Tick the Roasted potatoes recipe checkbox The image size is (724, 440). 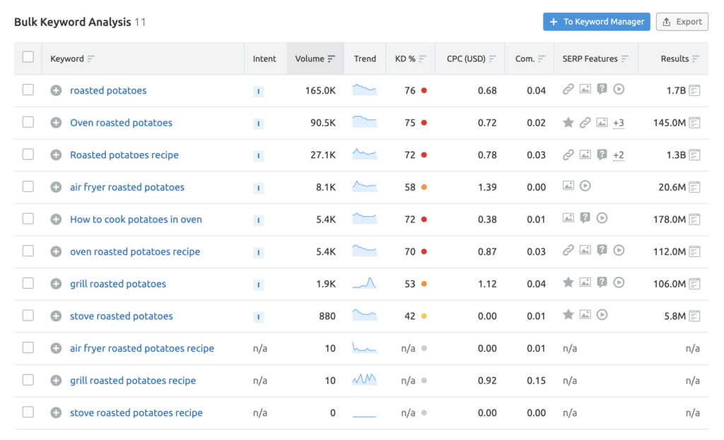coord(28,154)
